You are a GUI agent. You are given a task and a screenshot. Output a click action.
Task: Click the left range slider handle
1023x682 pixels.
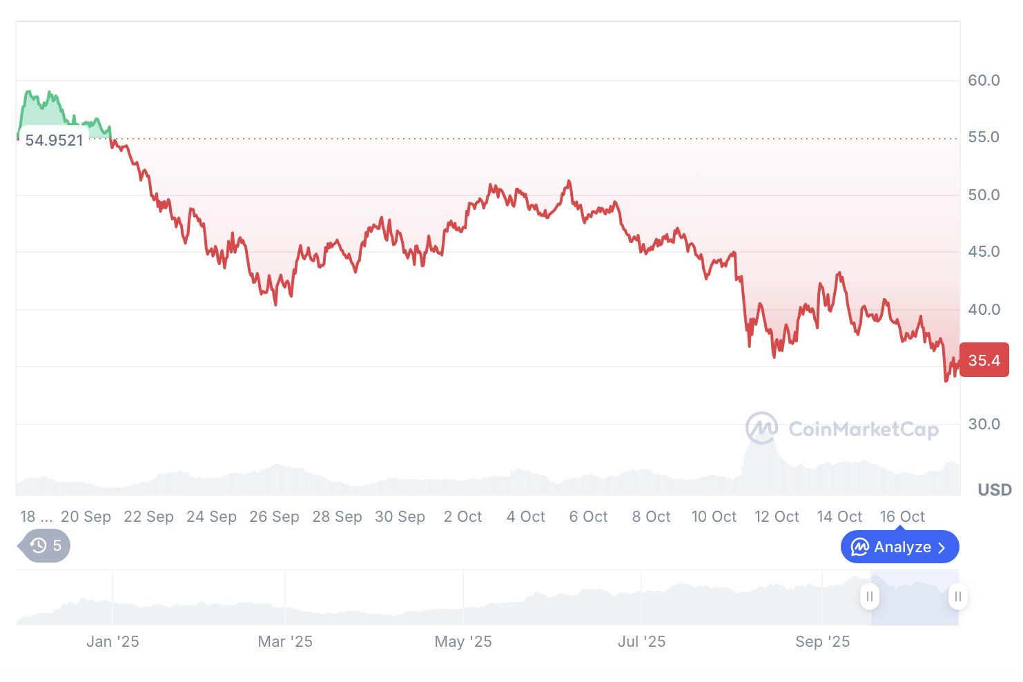click(x=870, y=596)
